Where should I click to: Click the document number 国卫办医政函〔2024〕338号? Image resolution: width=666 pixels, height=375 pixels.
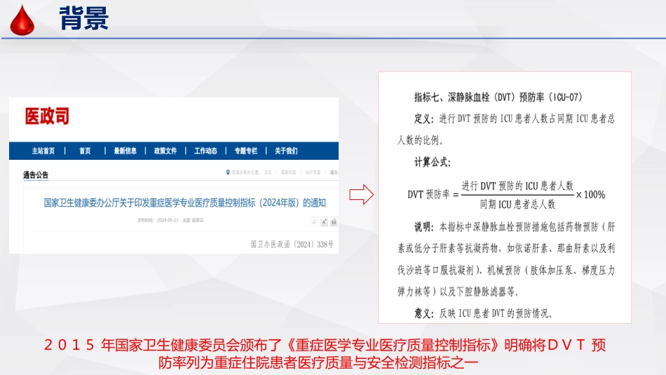(292, 244)
